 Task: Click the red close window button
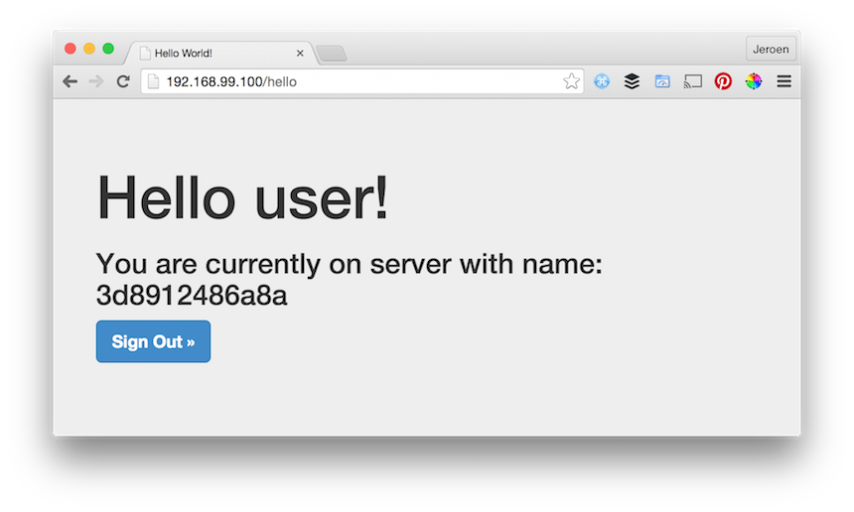[x=71, y=49]
